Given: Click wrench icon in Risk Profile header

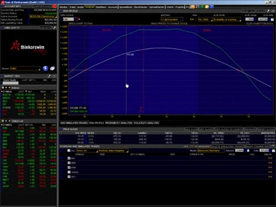Looking at the screenshot, I should 268,11.
